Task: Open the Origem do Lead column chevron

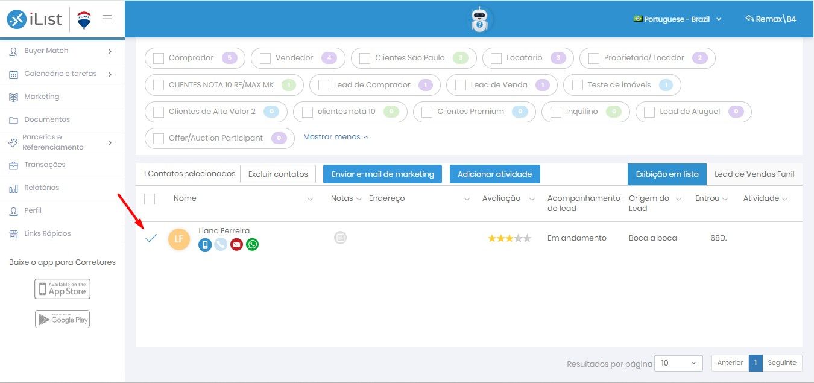Action: click(x=678, y=199)
